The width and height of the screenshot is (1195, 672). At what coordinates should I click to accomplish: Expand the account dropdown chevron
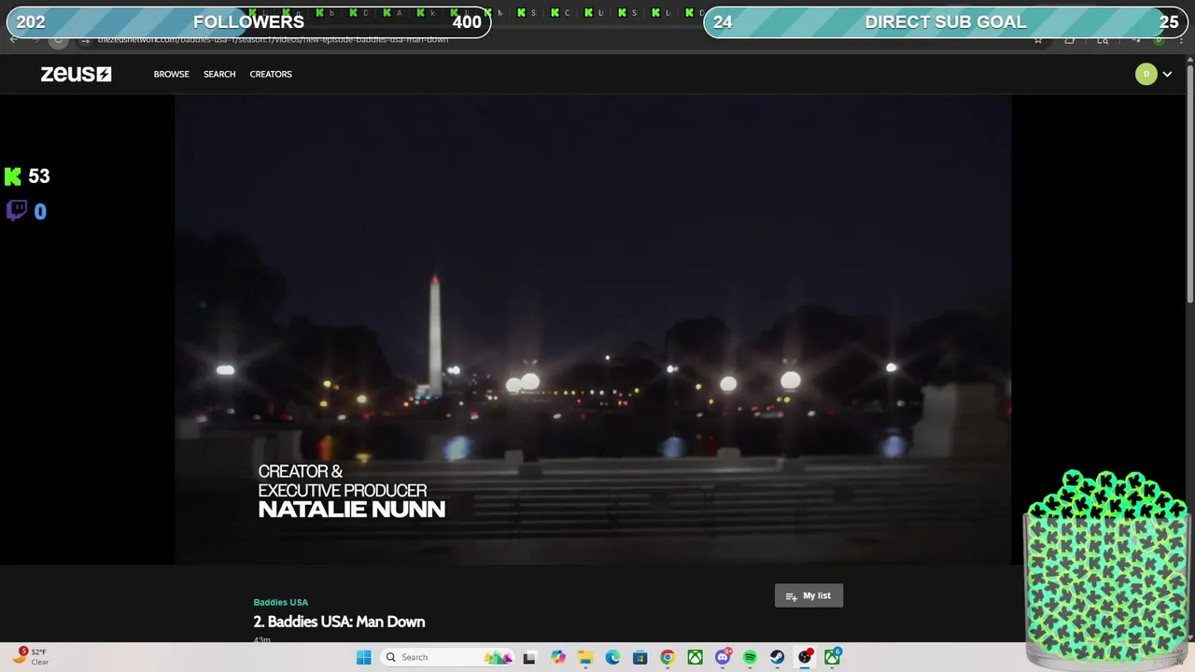[x=1167, y=75]
